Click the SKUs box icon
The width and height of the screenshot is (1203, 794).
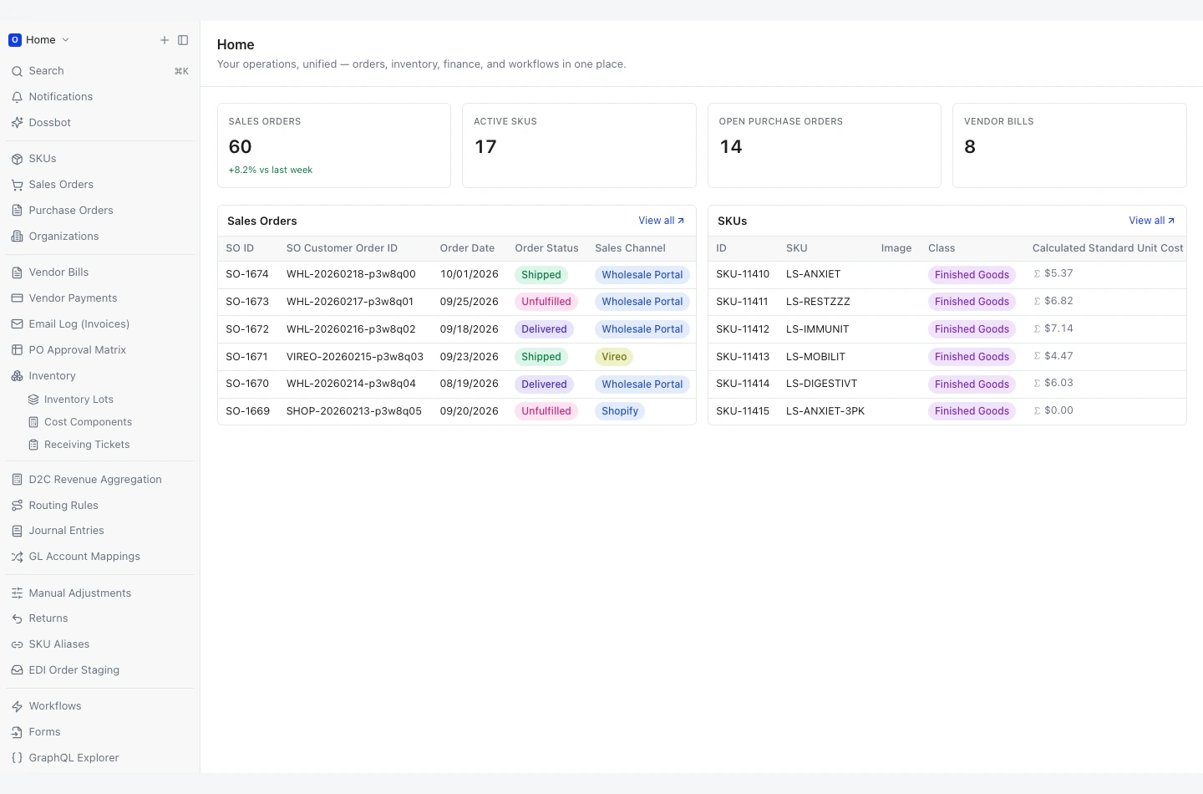pyautogui.click(x=17, y=159)
